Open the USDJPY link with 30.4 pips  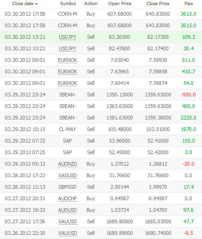point(67,48)
